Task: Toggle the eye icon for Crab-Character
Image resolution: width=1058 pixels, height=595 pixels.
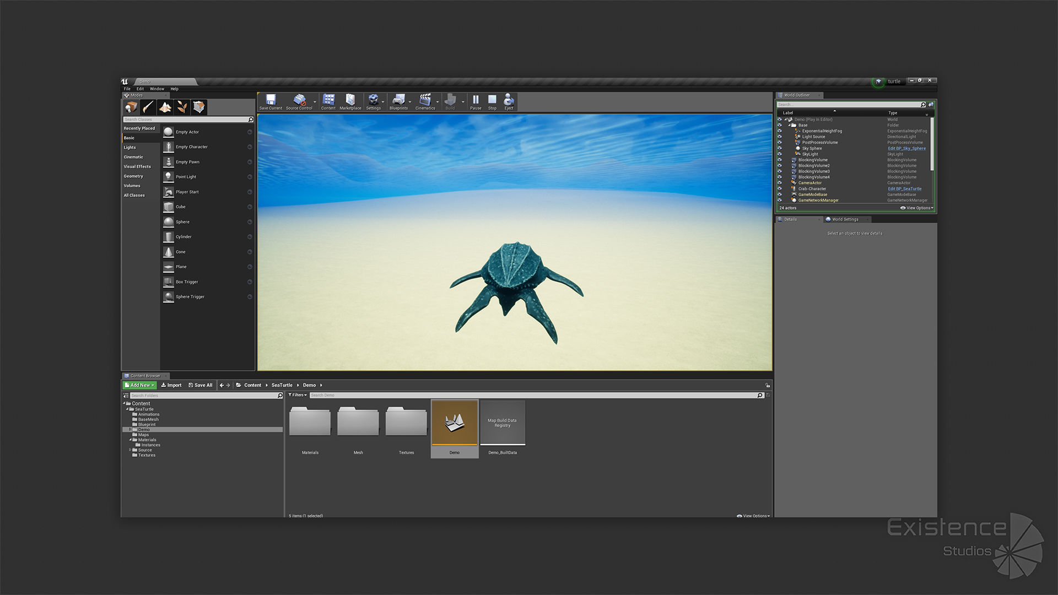Action: 779,189
